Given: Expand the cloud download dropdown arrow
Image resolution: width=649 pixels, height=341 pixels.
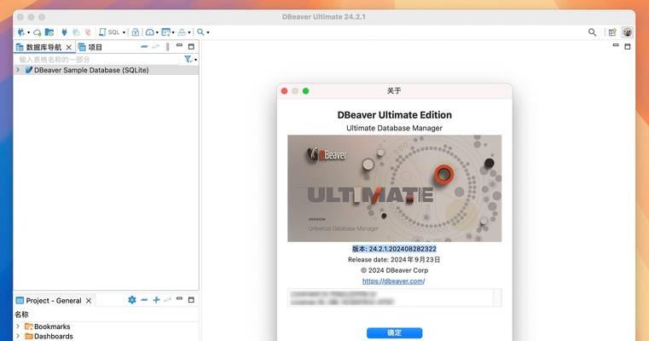Looking at the screenshot, I should click(157, 32).
